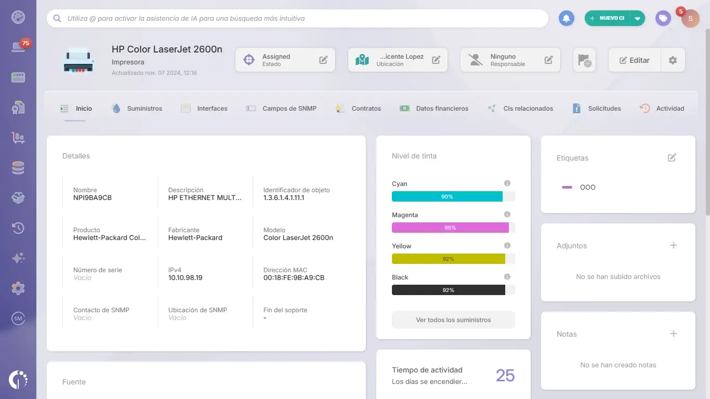Open the Solicitudes tab
The height and width of the screenshot is (399, 710).
[597, 109]
